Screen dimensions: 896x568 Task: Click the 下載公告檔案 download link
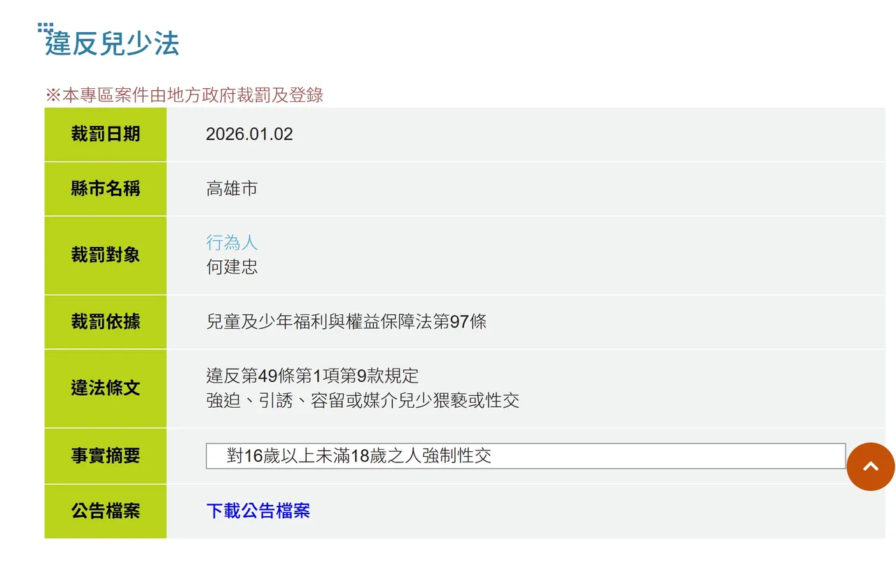tap(258, 511)
